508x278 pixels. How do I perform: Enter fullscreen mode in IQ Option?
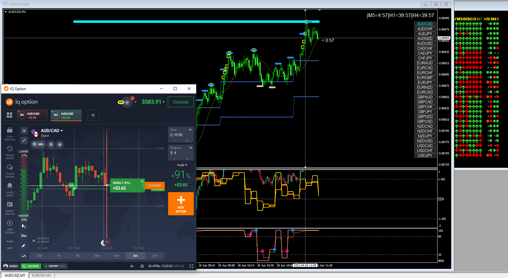(x=191, y=266)
